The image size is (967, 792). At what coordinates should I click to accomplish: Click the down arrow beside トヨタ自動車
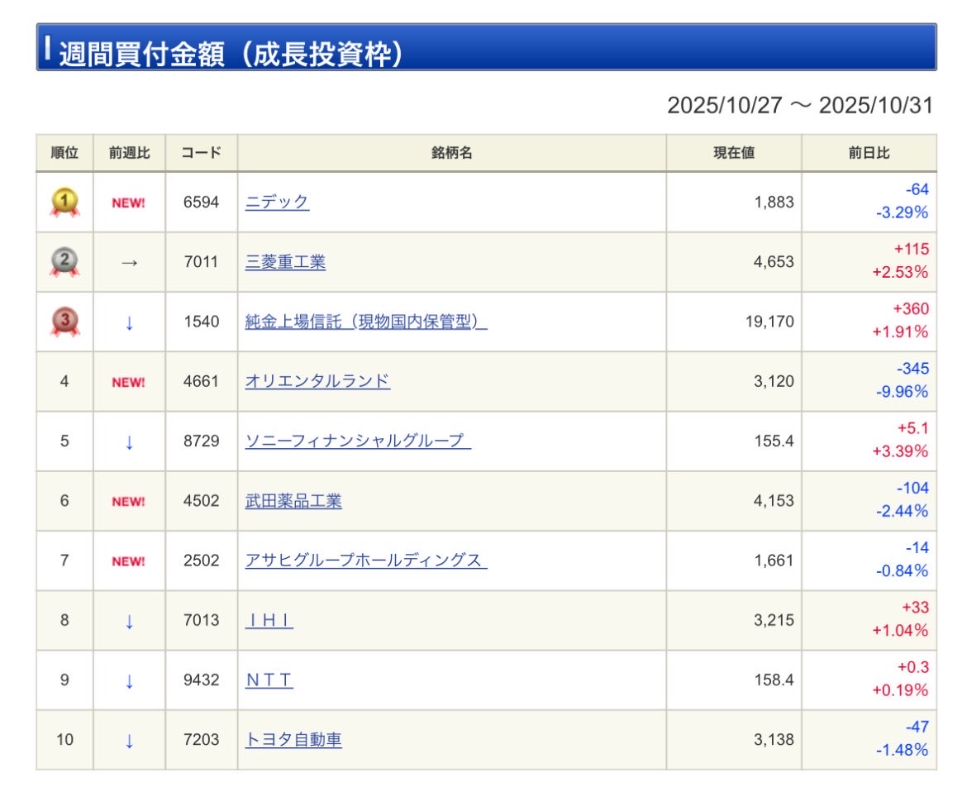(128, 741)
